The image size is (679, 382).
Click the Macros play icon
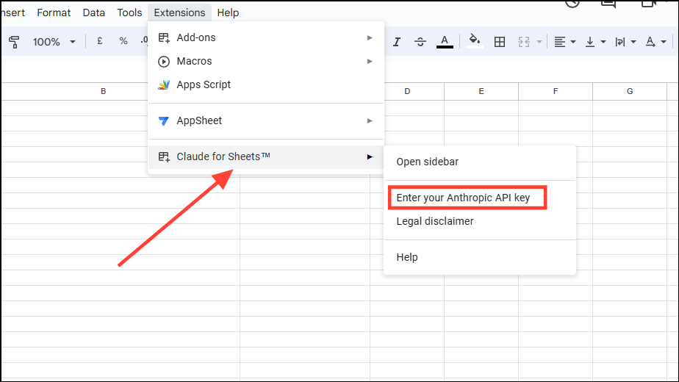[164, 62]
